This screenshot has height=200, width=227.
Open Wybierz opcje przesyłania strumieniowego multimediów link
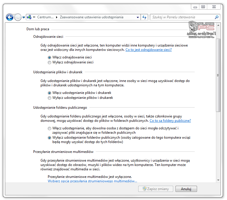pos(92,181)
